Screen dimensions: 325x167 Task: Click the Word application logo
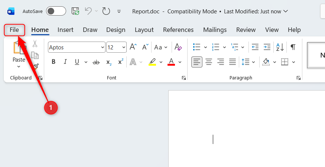[x=11, y=12]
